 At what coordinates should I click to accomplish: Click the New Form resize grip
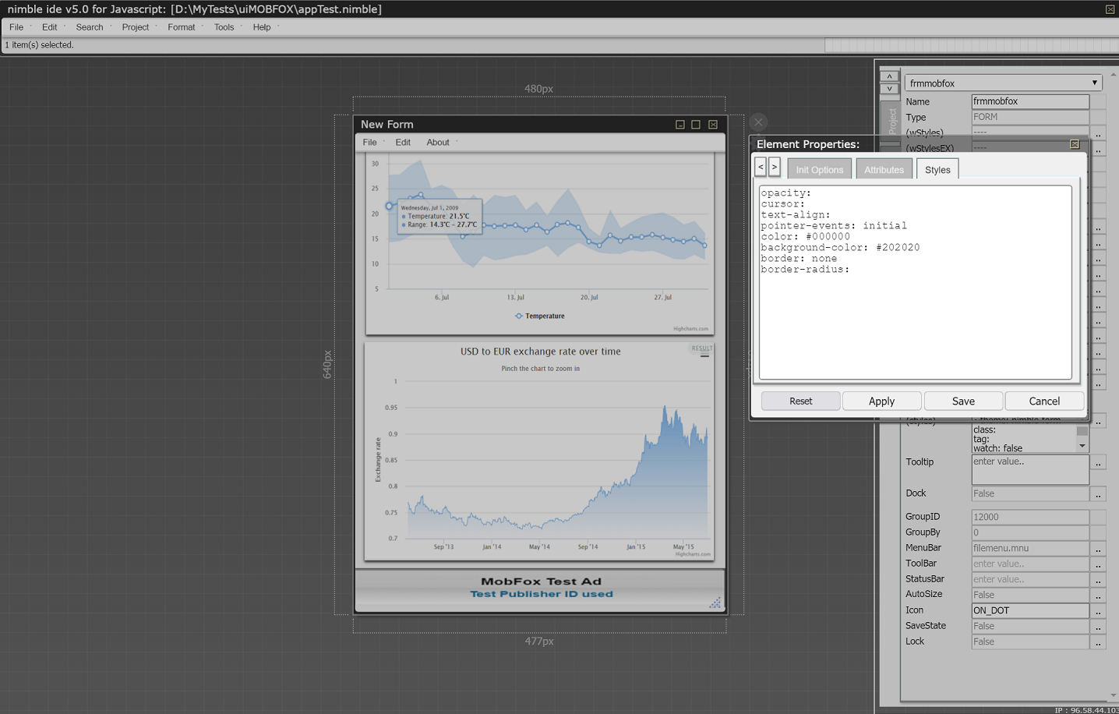coord(715,602)
